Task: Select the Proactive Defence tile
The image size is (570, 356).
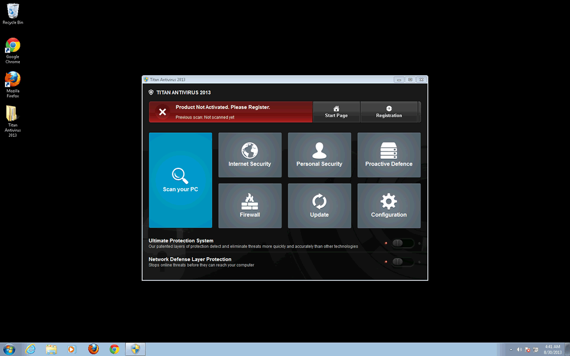Action: click(x=388, y=155)
